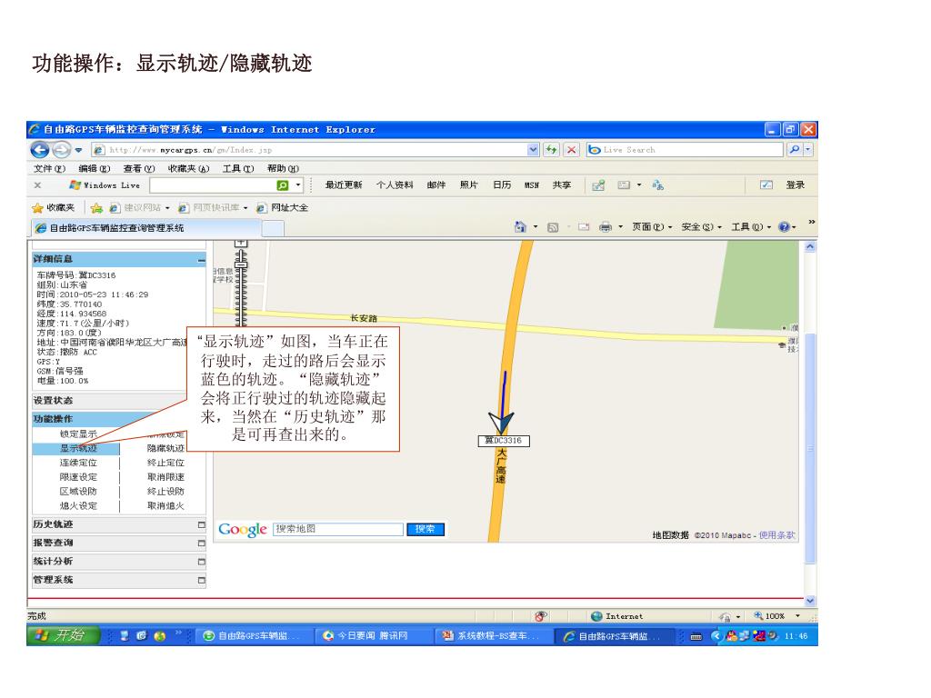Image resolution: width=931 pixels, height=698 pixels.
Task: Click the map zoom slider track
Action: 241,300
